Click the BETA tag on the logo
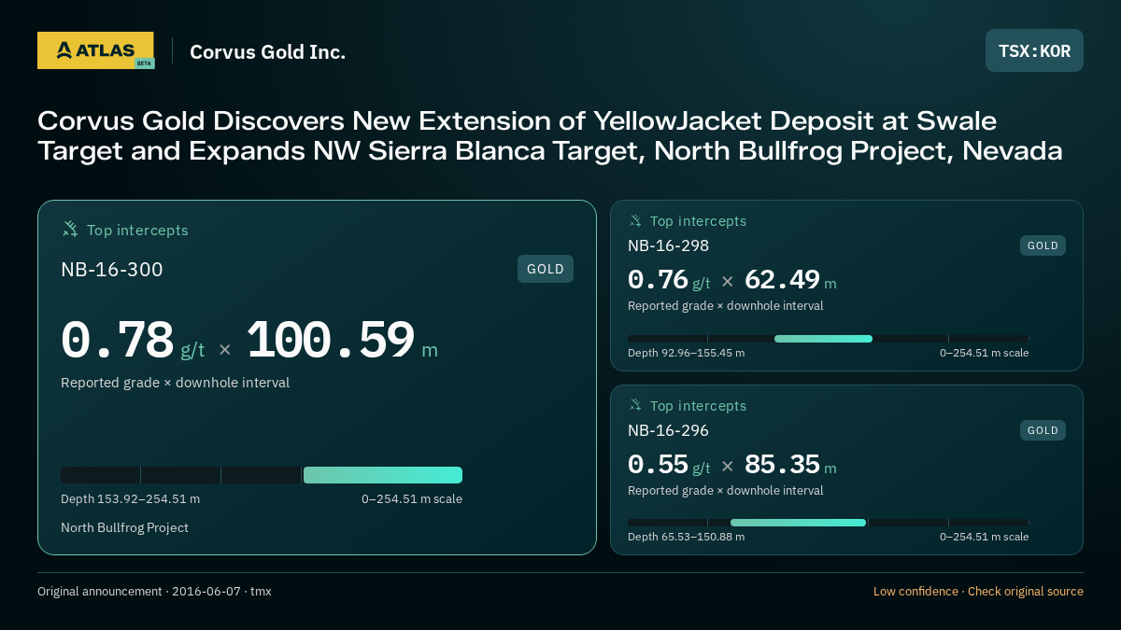 click(x=144, y=63)
